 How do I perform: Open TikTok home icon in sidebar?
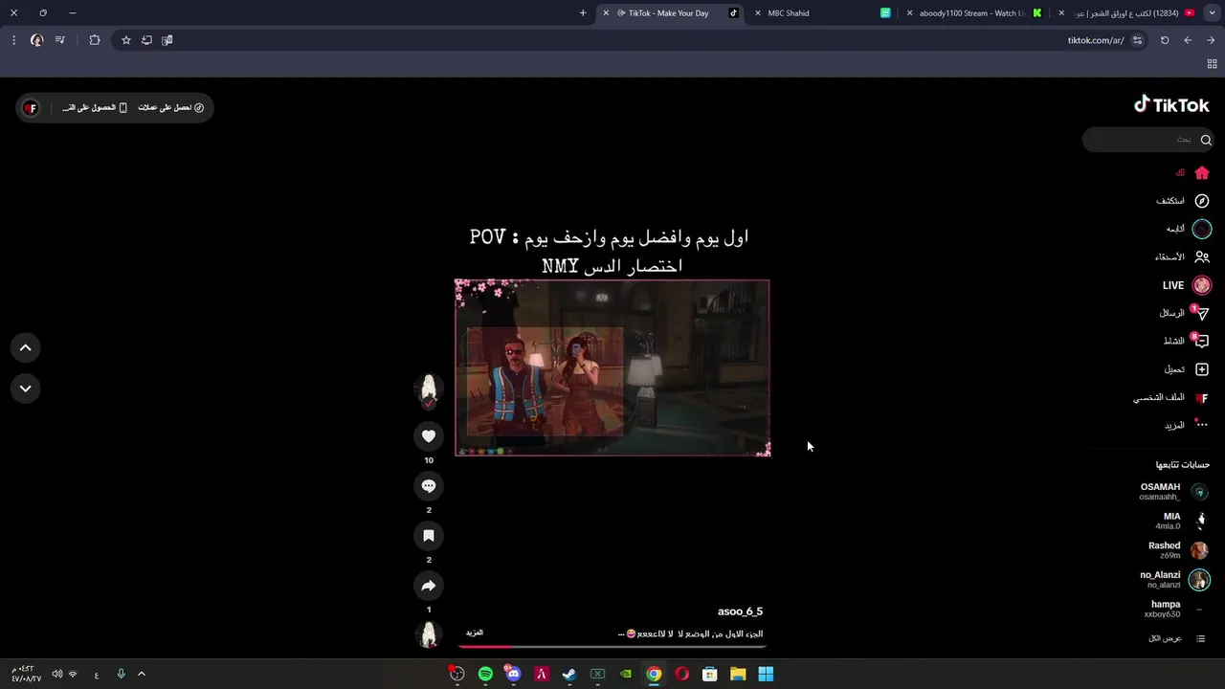click(x=1202, y=173)
